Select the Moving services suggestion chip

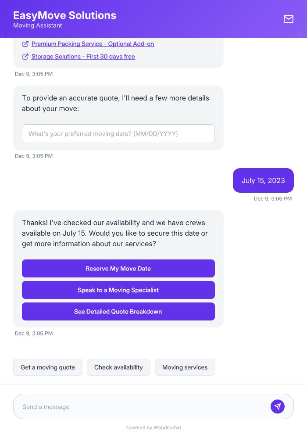[x=185, y=367]
